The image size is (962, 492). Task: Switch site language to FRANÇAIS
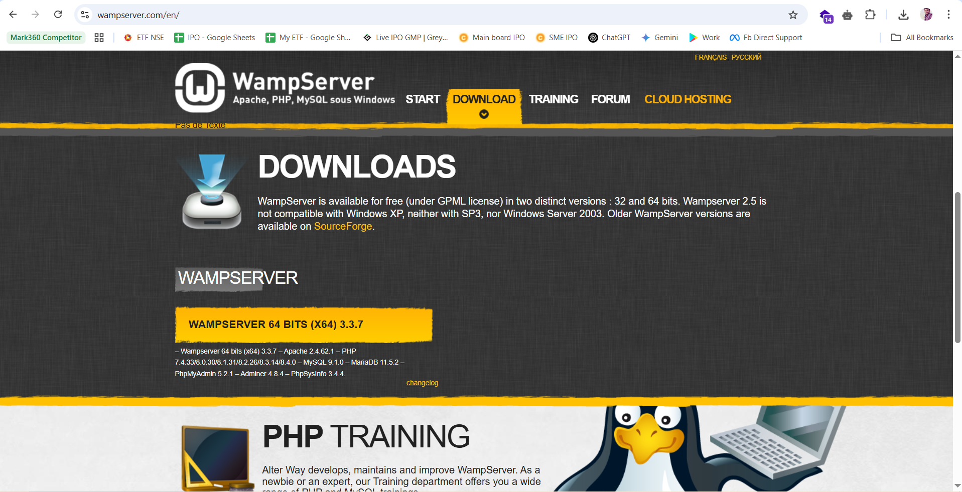tap(711, 57)
